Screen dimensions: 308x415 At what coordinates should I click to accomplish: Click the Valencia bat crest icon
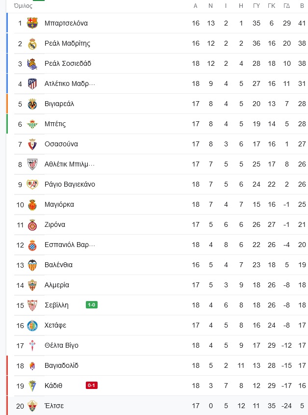(32, 265)
